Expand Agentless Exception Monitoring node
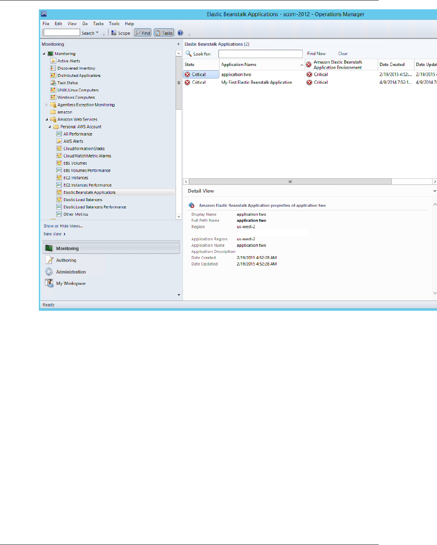Viewport: 437px width, 545px height. pyautogui.click(x=47, y=105)
